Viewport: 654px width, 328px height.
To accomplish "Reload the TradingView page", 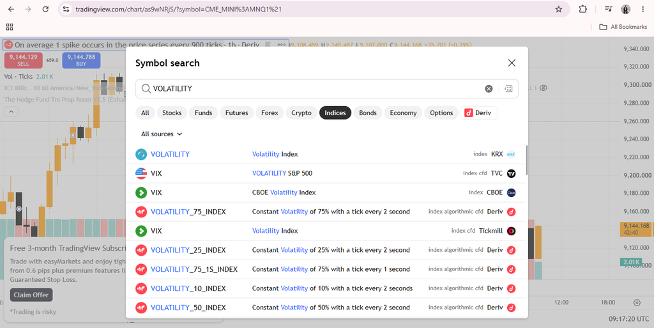I will click(x=45, y=9).
